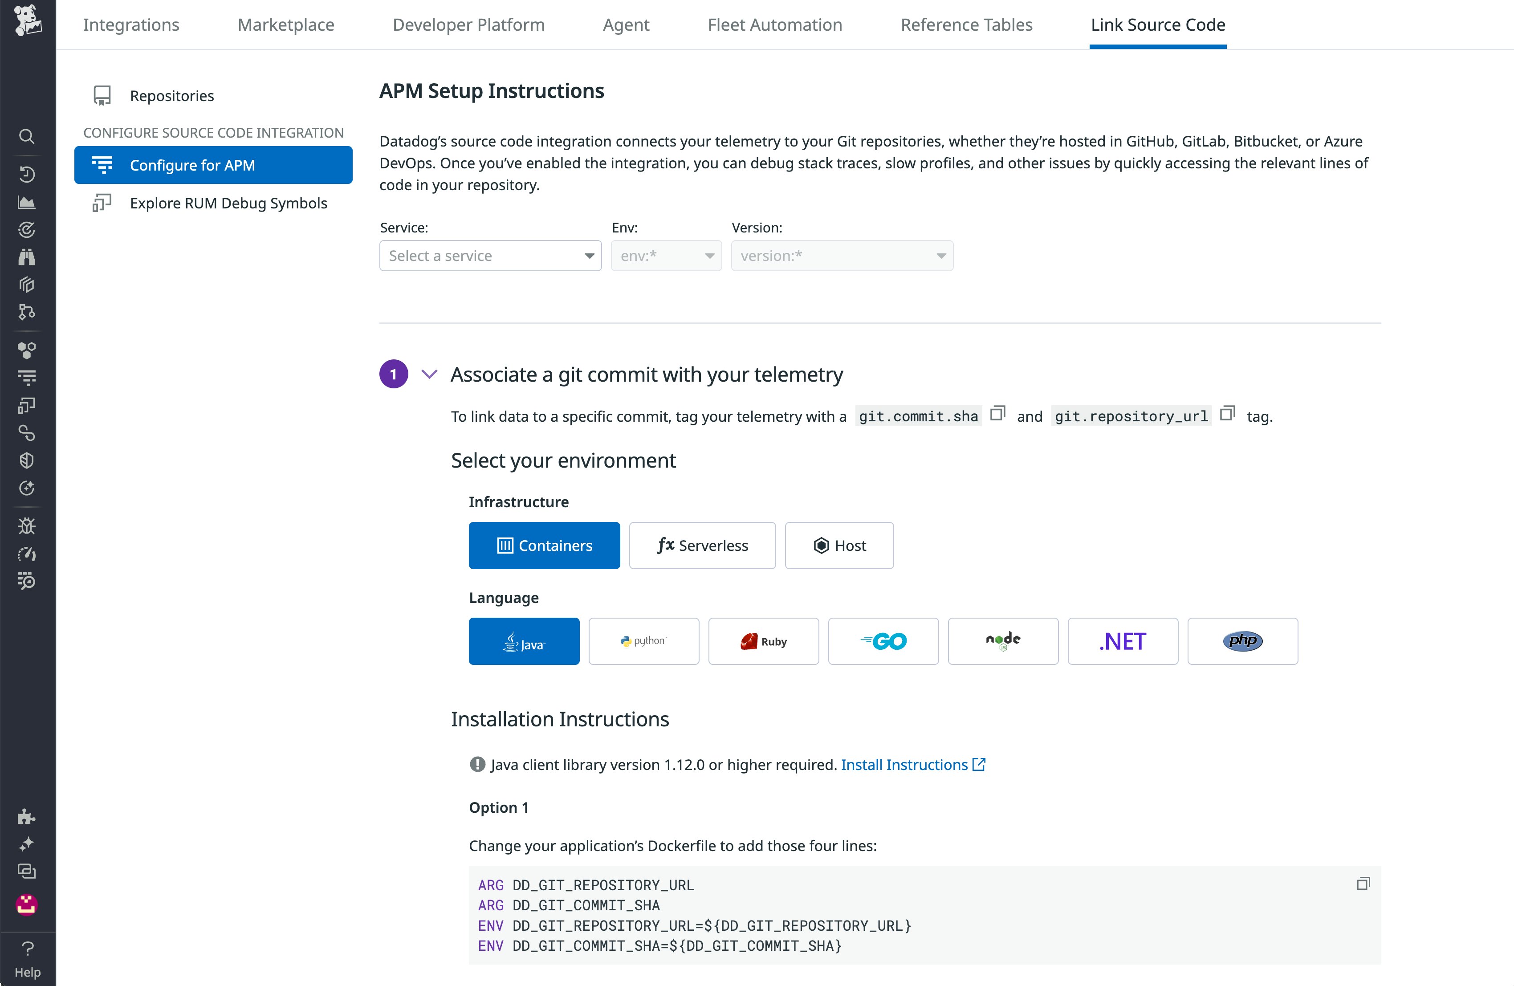Select Host as the infrastructure
The height and width of the screenshot is (986, 1514).
point(839,545)
